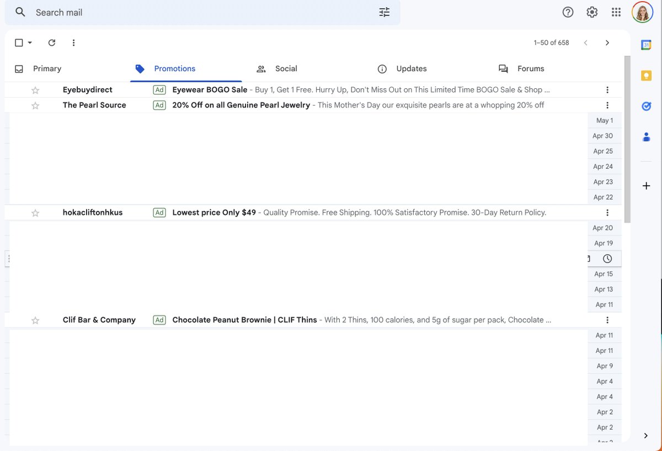Screen dimensions: 662x451
Task: Open Chocolate Peanut Brownie CLIF Thins ad
Action: [244, 320]
